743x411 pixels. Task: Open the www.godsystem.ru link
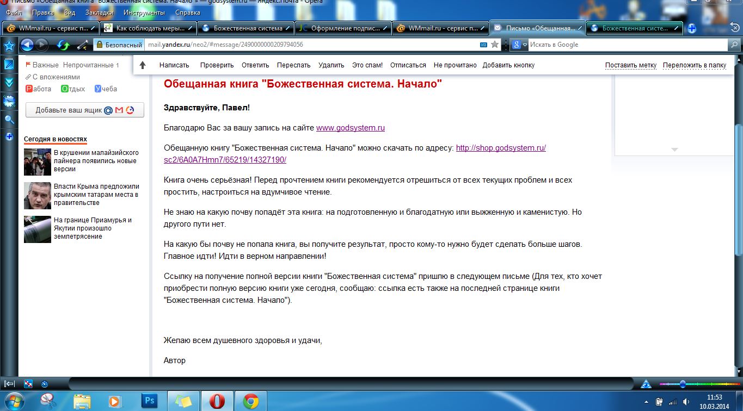coord(351,128)
